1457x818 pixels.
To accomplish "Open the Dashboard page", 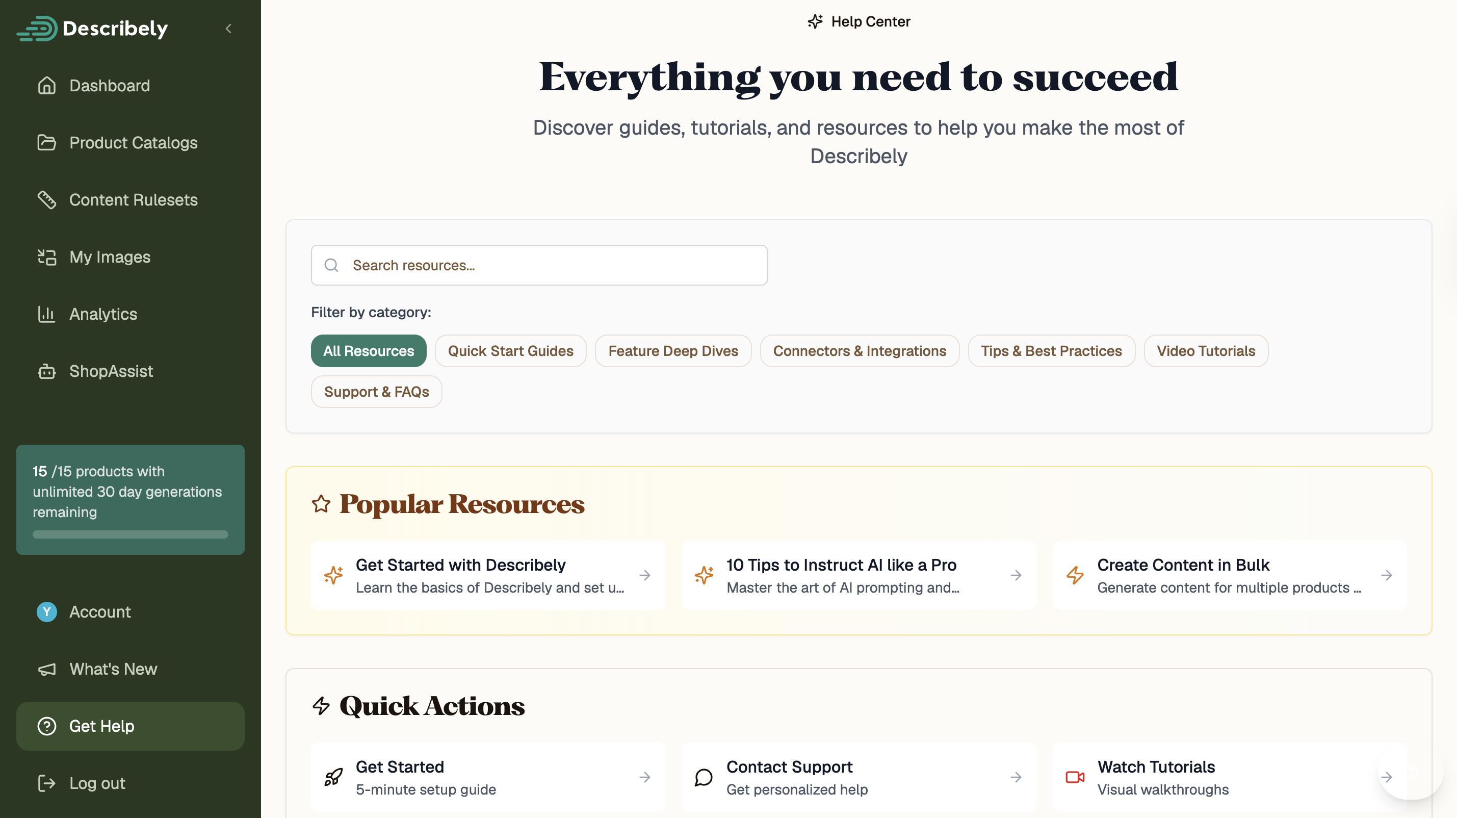I will [x=130, y=85].
